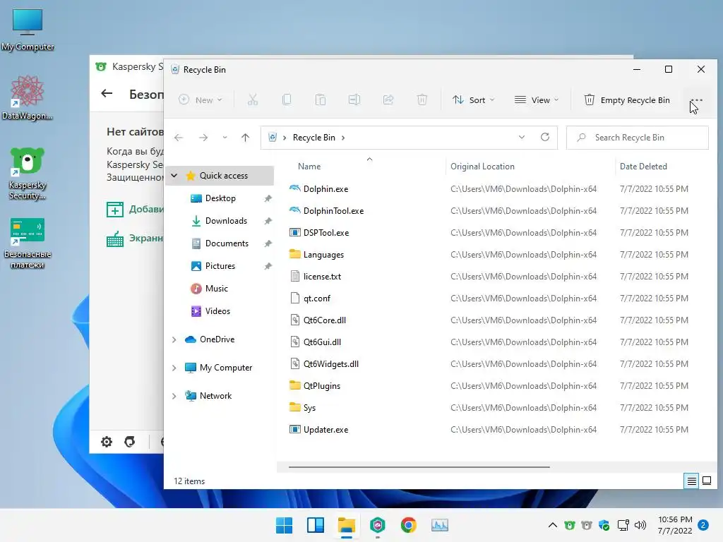Open My Computer desktop icon
723x542 pixels.
click(28, 30)
